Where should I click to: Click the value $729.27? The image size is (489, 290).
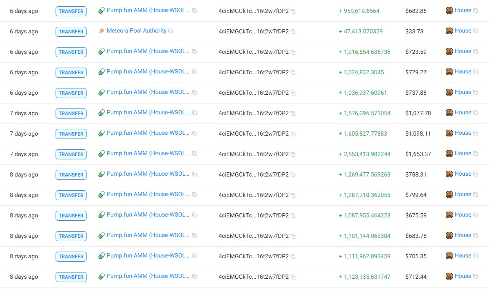click(x=416, y=72)
